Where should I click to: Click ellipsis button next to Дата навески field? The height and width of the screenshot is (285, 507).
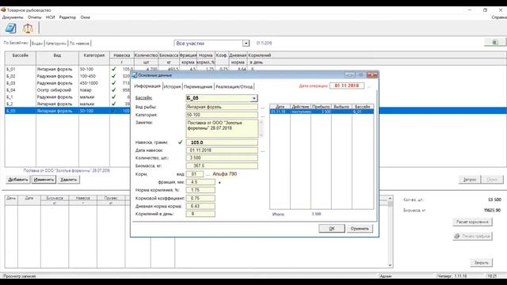click(x=262, y=150)
